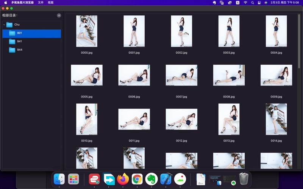Open Wi-Fi status in menu bar
This screenshot has height=189, width=303.
[245, 3]
